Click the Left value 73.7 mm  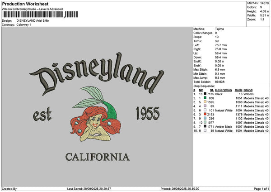point(221,45)
